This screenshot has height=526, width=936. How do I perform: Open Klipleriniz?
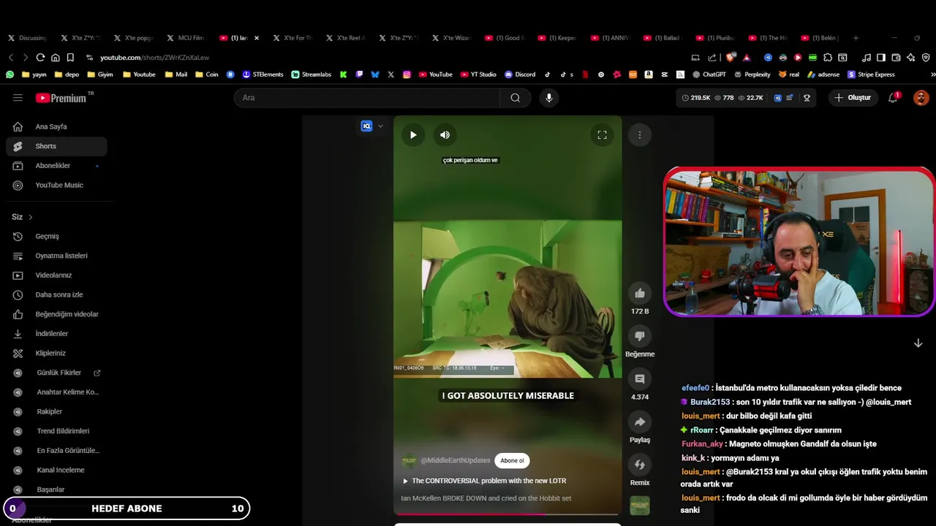click(56, 353)
